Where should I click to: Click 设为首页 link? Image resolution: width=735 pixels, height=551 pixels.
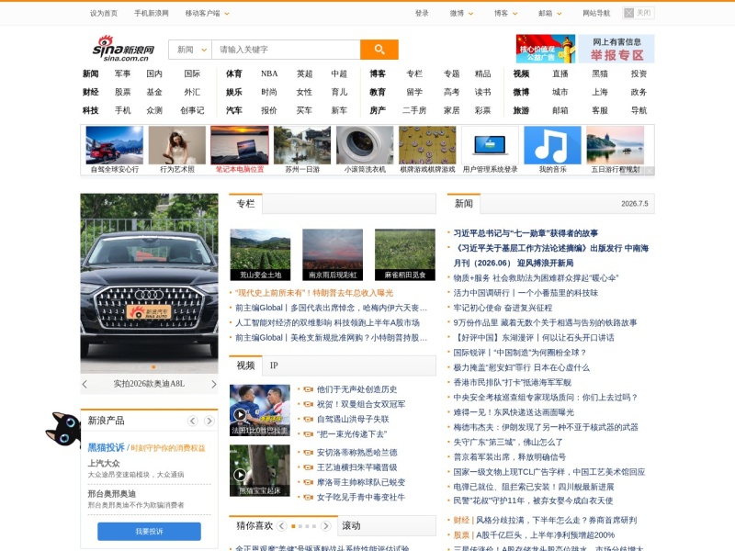pyautogui.click(x=104, y=14)
